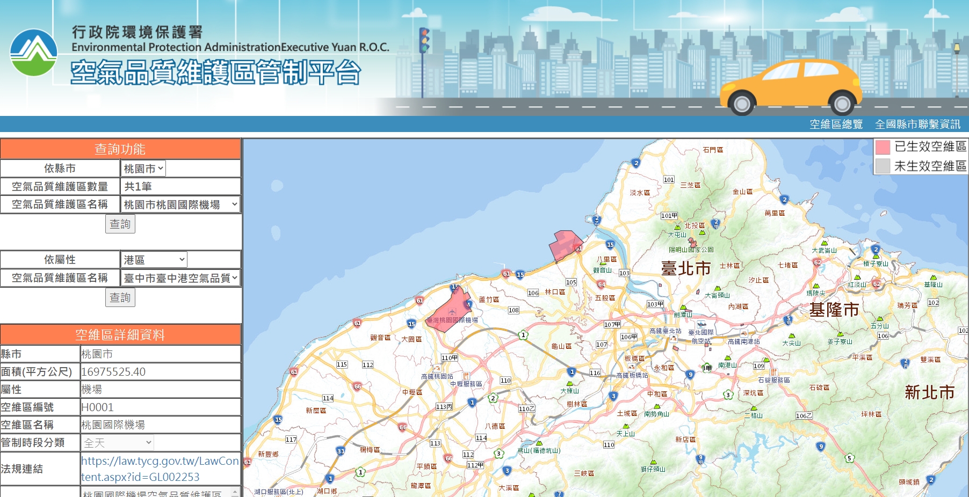Go to 空維區總覽 in navigation bar

[x=836, y=125]
